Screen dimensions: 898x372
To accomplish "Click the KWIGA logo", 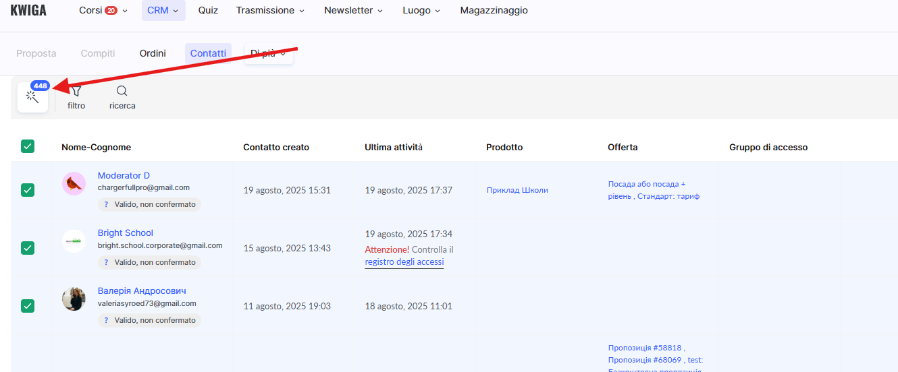I will click(x=28, y=11).
